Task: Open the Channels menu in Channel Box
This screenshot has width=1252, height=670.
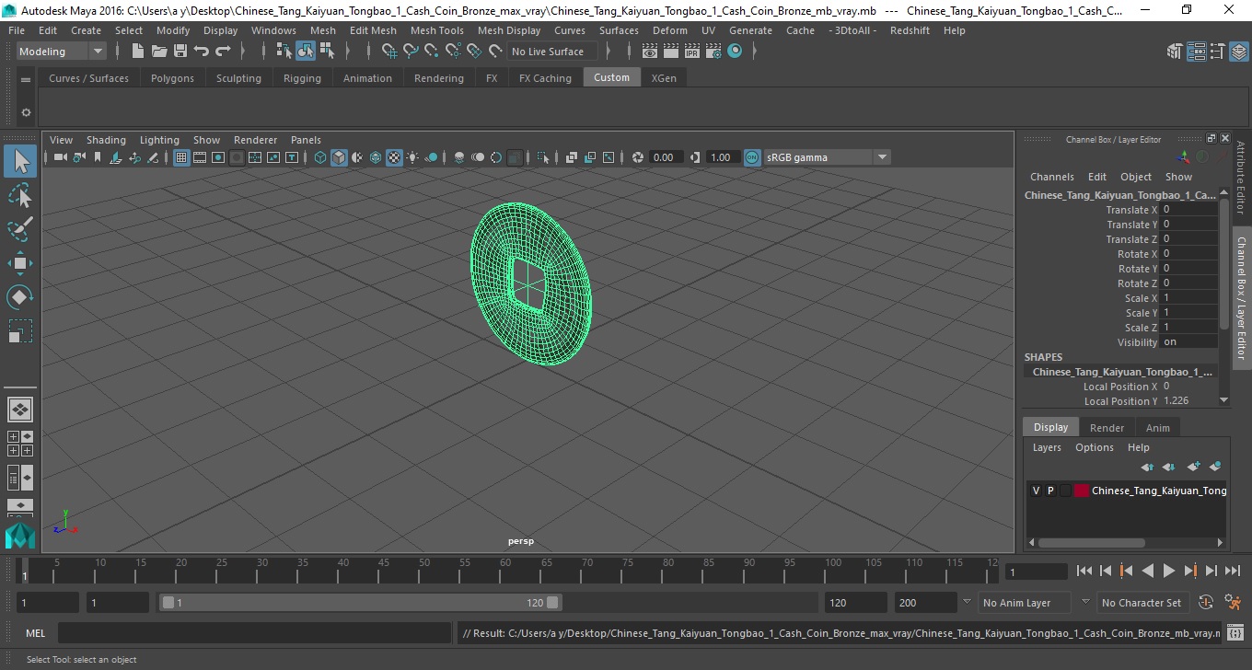Action: [x=1052, y=177]
